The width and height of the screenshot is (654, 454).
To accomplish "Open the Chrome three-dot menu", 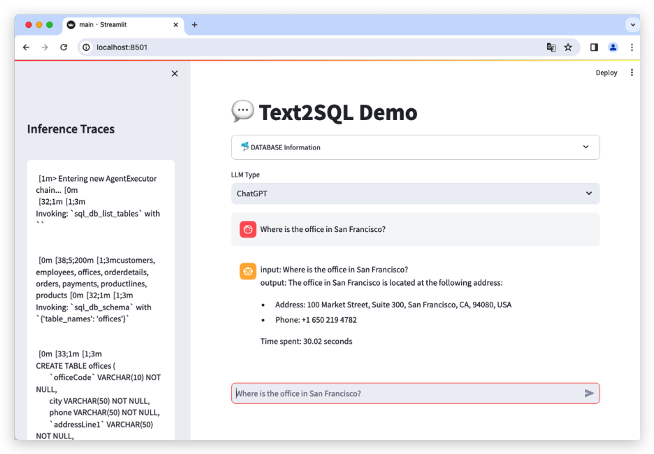I will click(632, 47).
